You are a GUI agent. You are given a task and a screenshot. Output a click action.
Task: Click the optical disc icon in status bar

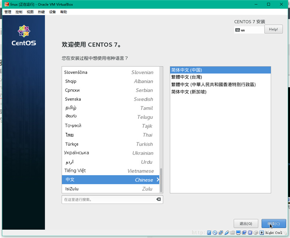215,233
